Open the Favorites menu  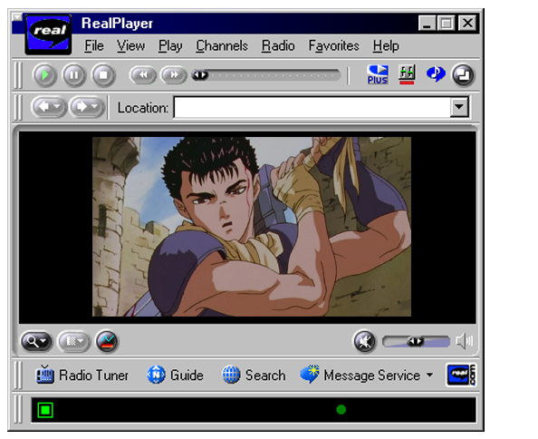pyautogui.click(x=334, y=46)
